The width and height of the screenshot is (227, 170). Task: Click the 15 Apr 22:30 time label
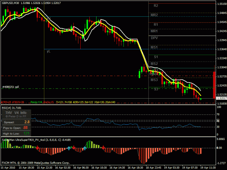tap(44, 168)
